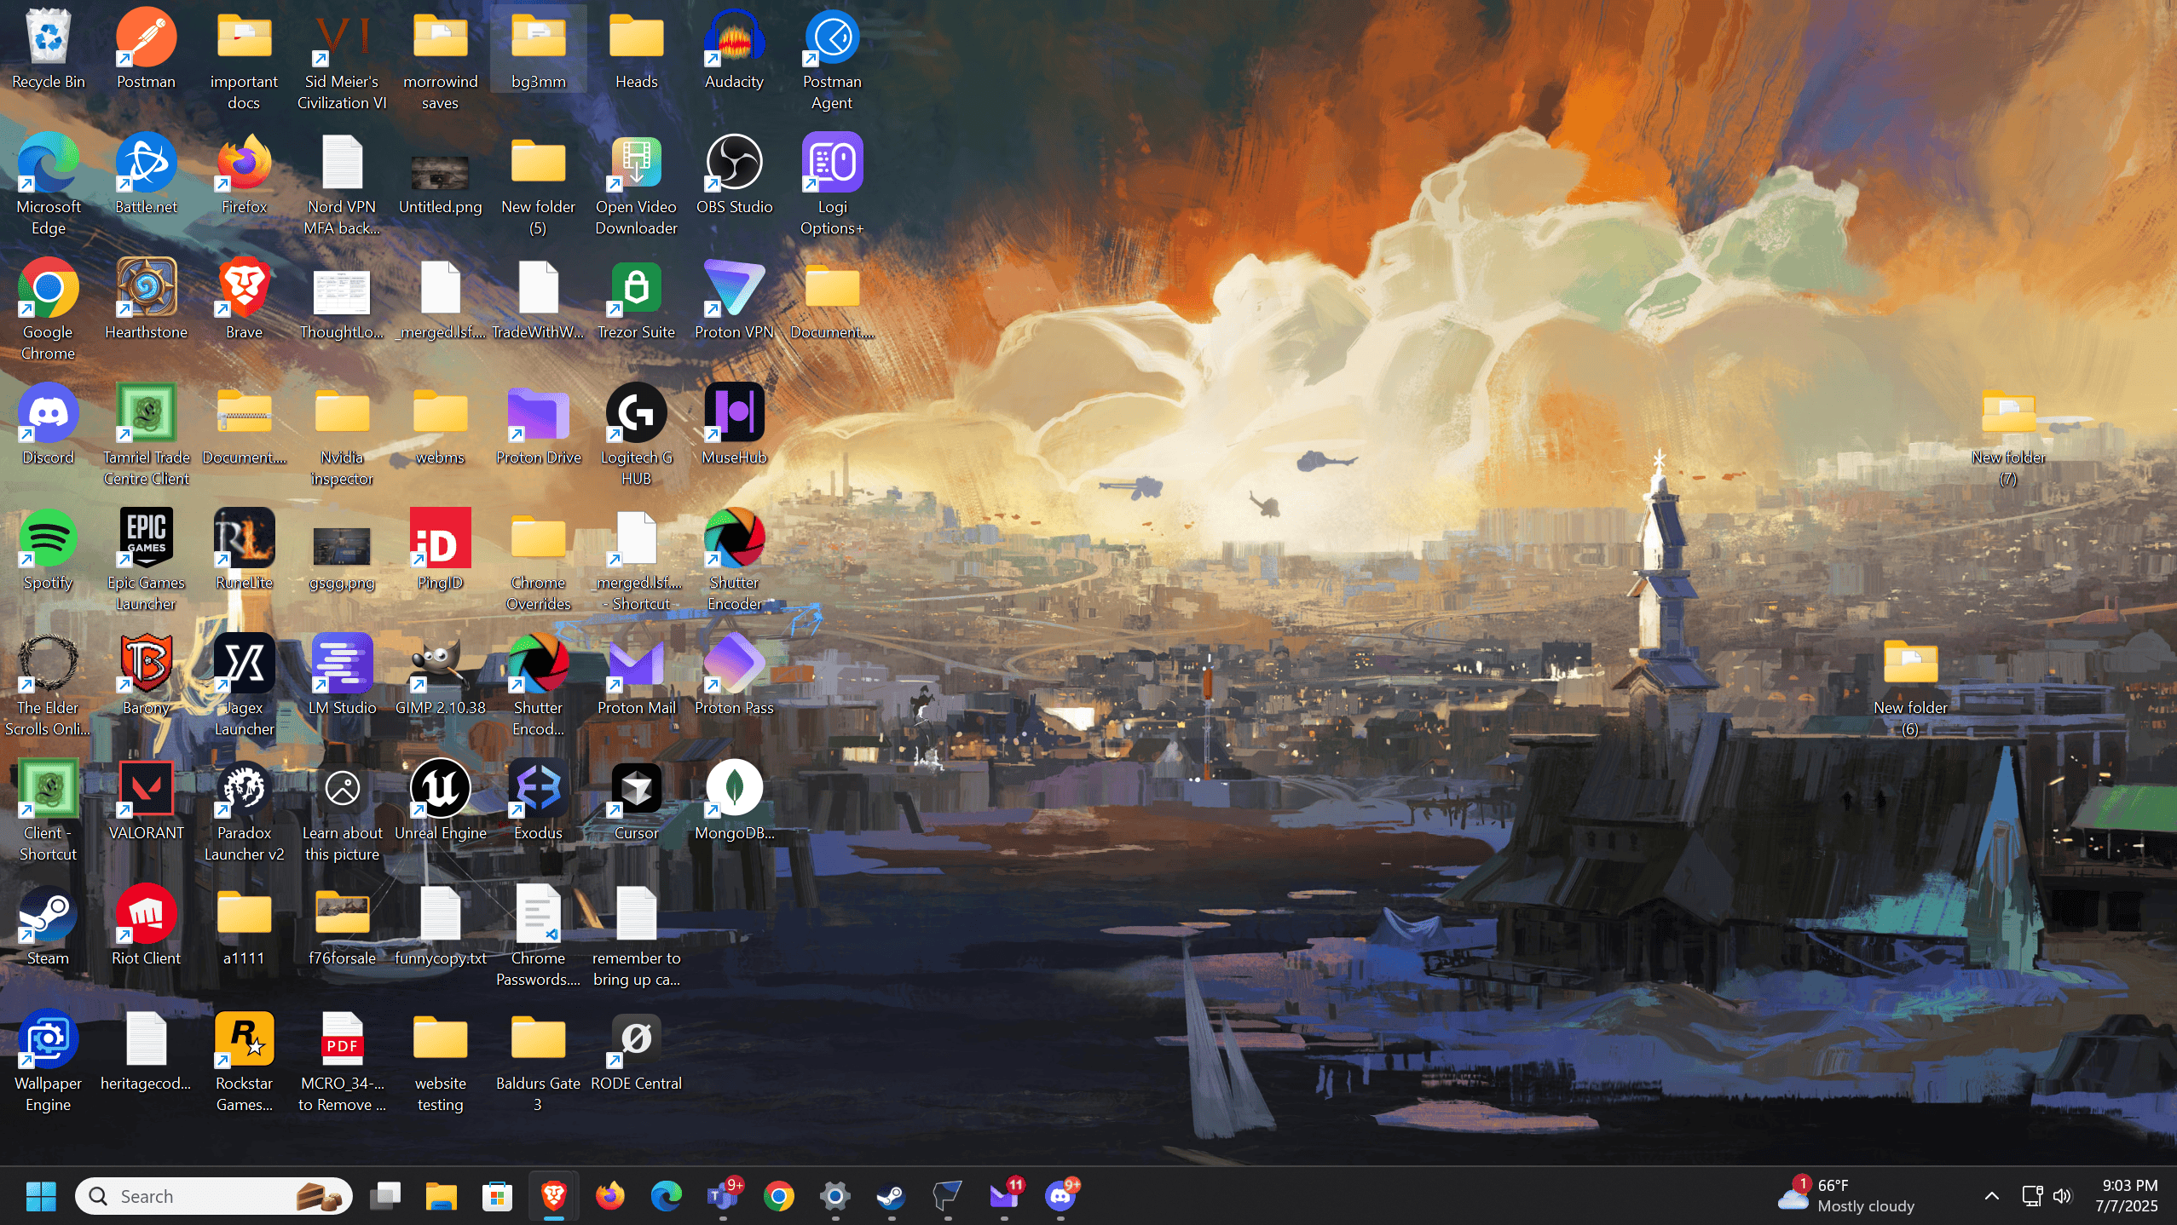Open Task View from the taskbar
The image size is (2177, 1225).
click(385, 1196)
